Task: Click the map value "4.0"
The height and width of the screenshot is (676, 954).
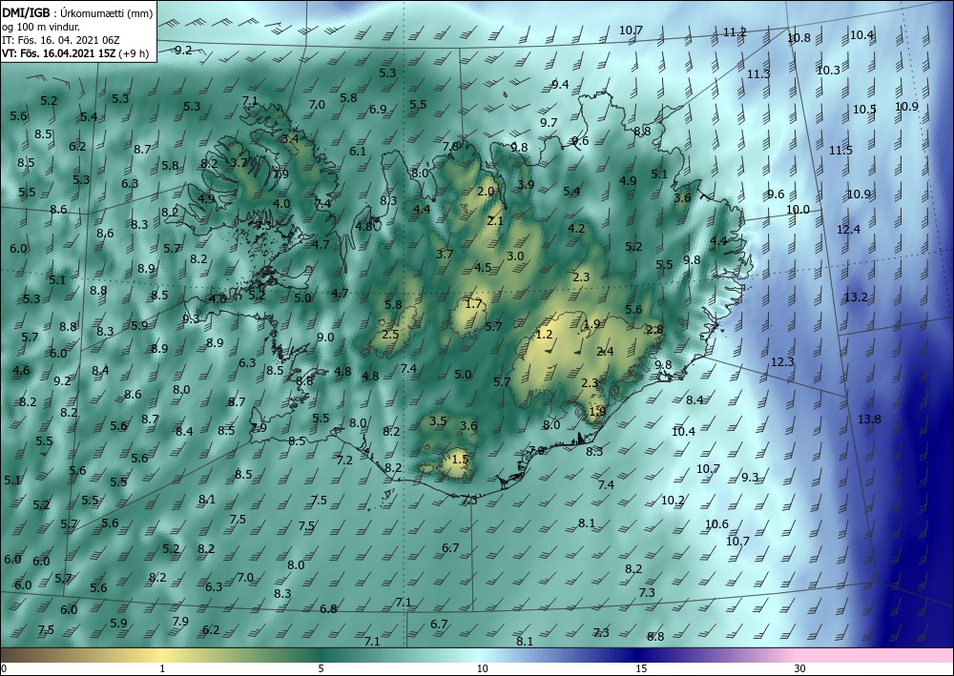Action: 281,204
